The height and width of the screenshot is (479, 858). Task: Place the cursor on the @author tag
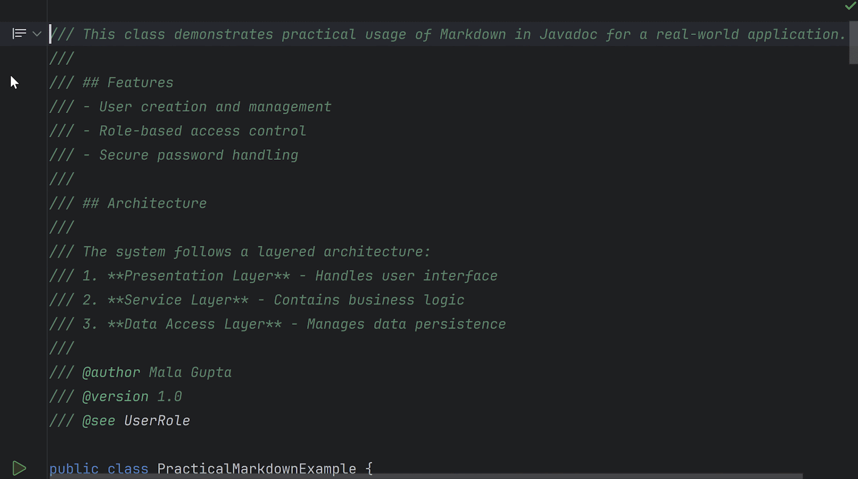click(111, 372)
